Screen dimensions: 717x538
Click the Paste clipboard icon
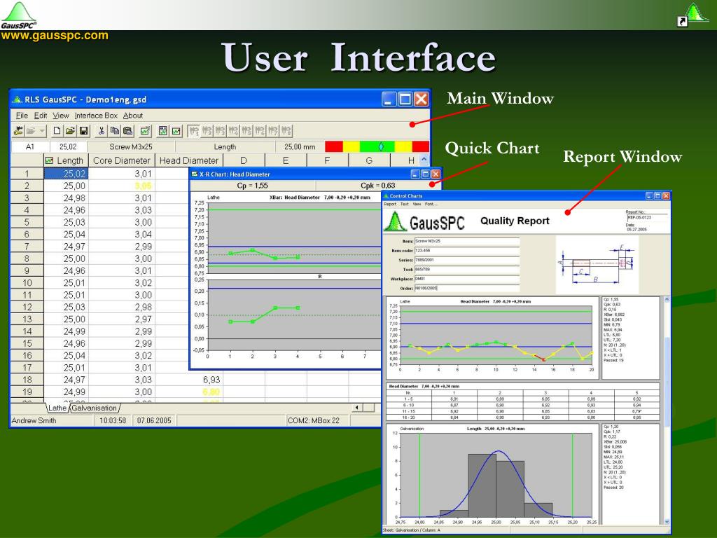click(x=128, y=131)
